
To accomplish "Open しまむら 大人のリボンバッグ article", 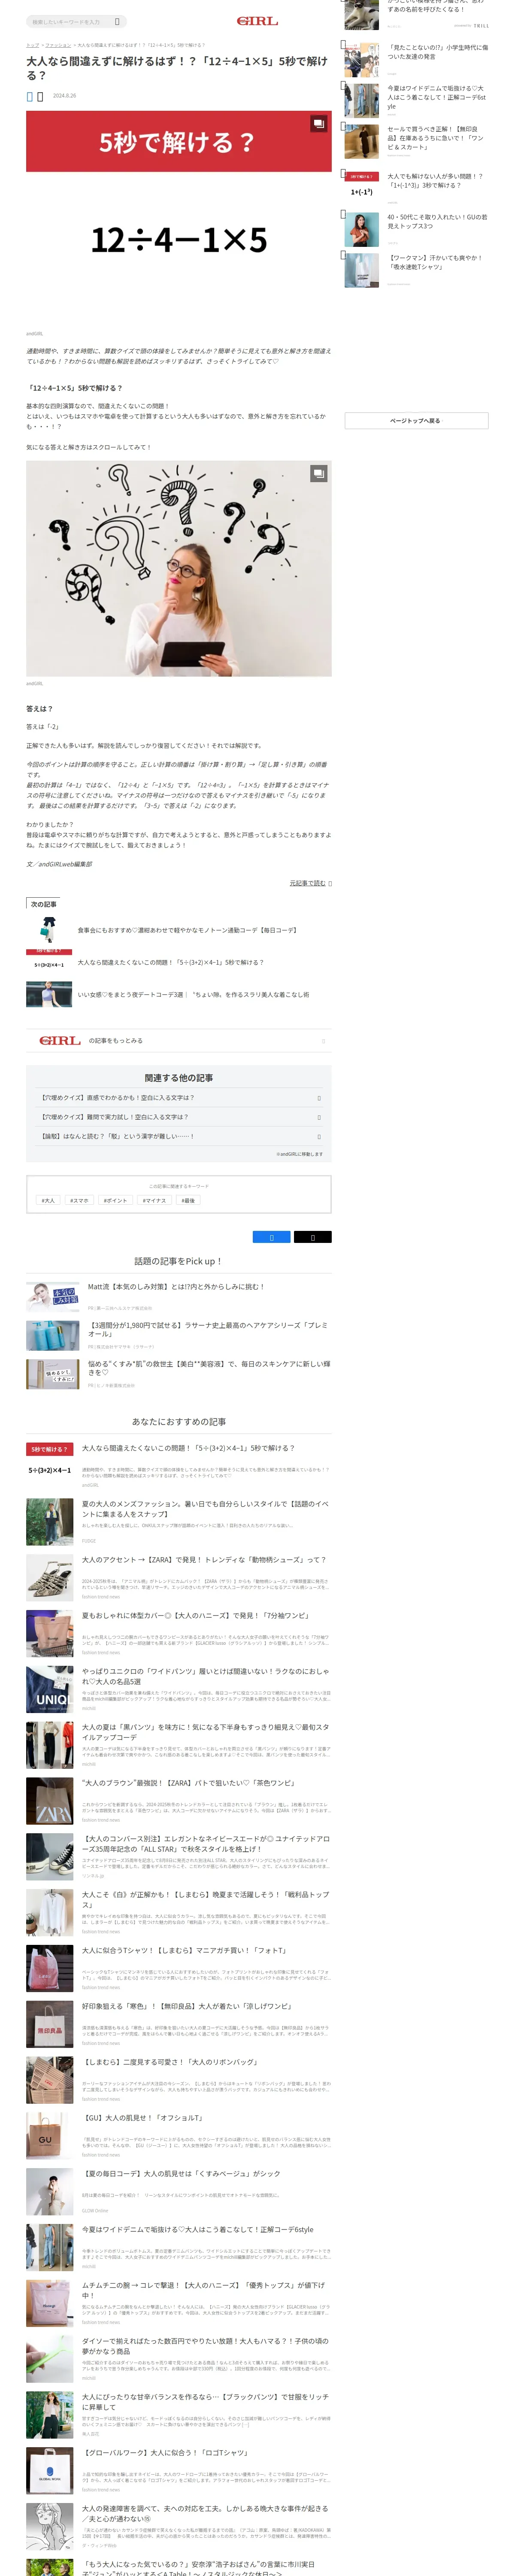I will 170,2062.
